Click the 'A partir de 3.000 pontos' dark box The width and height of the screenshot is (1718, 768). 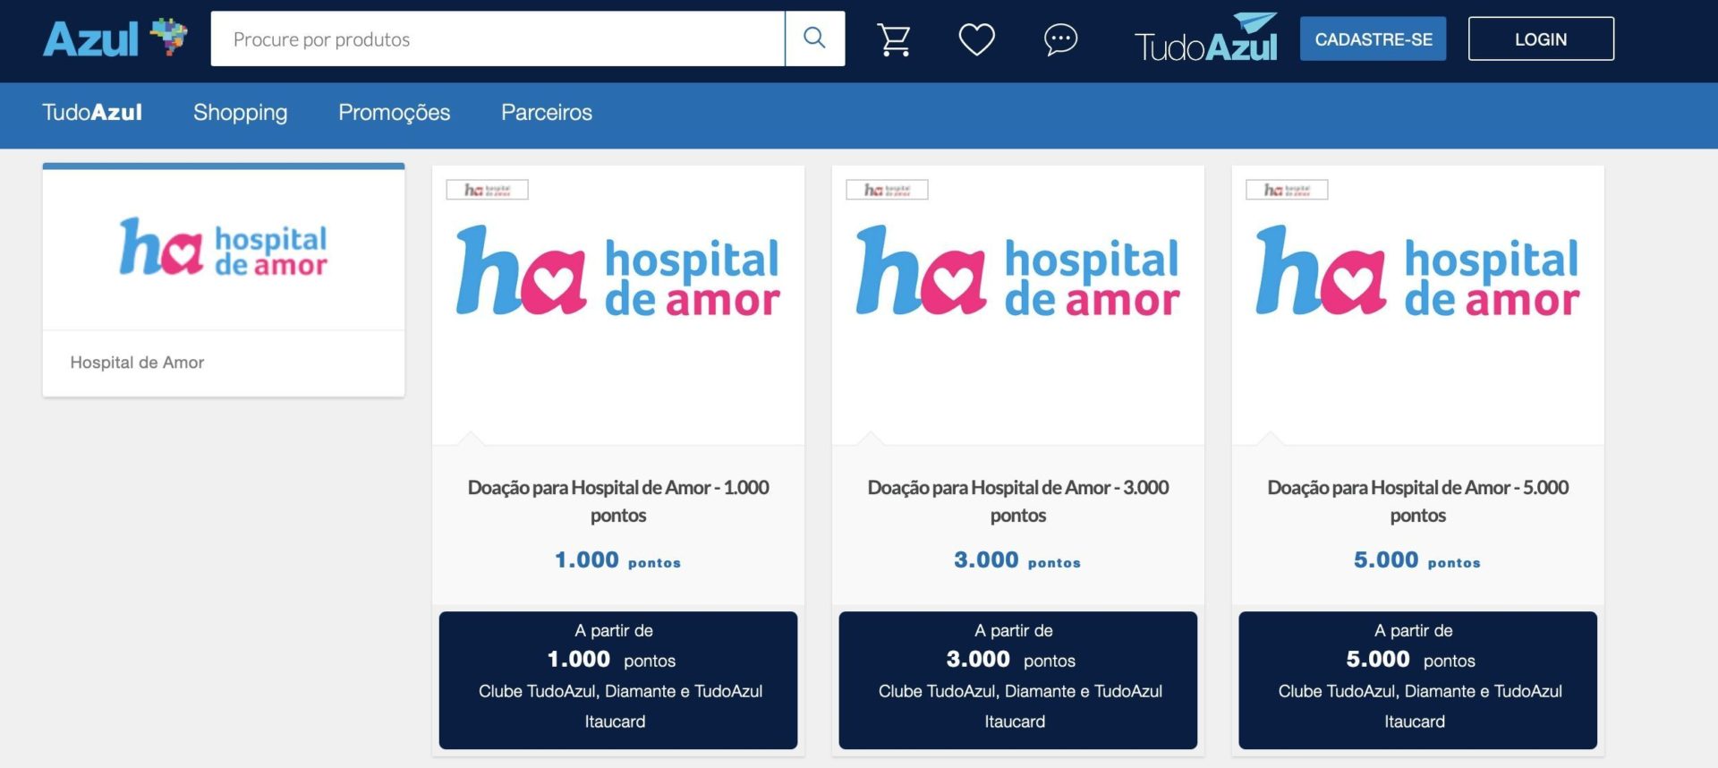click(x=1018, y=680)
